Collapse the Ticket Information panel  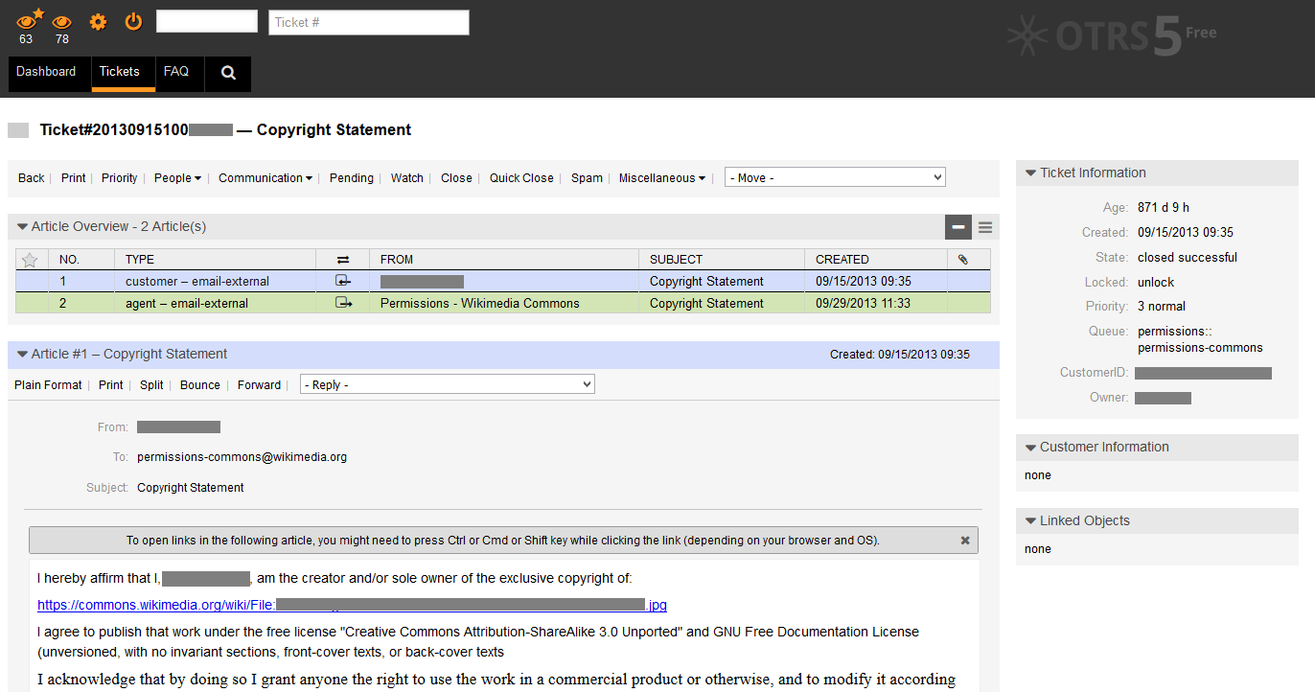[x=1028, y=173]
